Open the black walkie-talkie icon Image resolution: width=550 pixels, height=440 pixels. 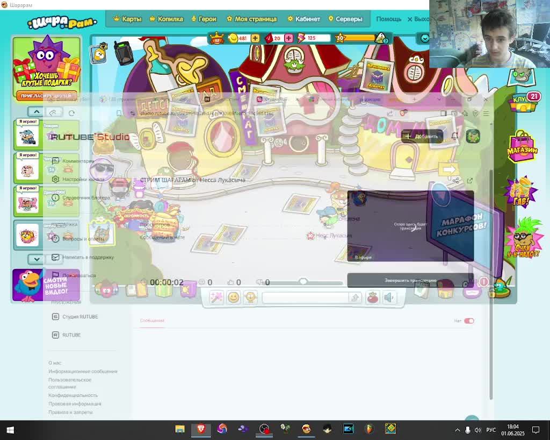123,53
